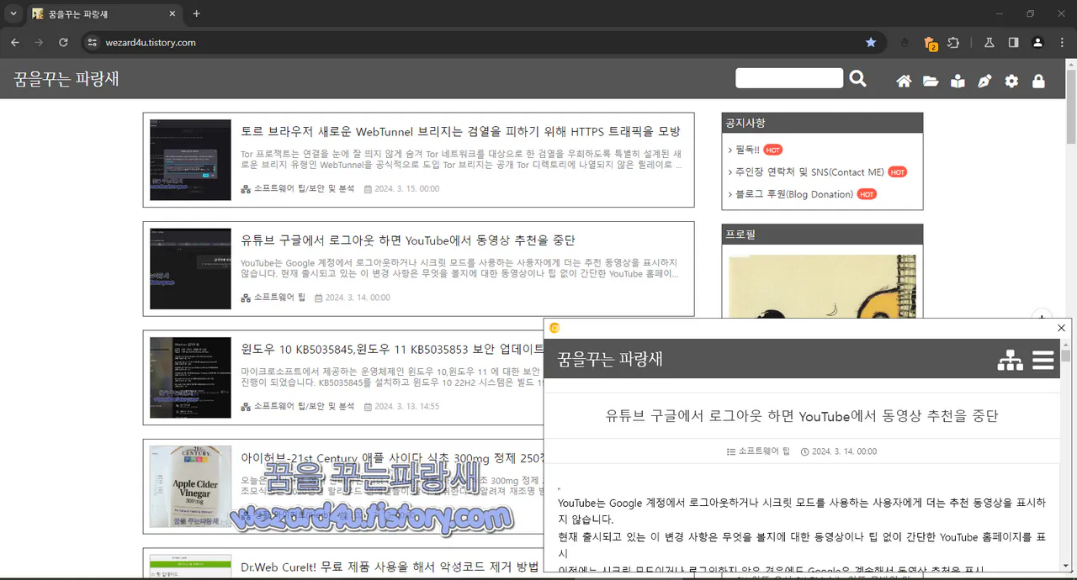Click the Apple Cider Vinegar thumbnail
The image size is (1077, 580).
point(190,487)
